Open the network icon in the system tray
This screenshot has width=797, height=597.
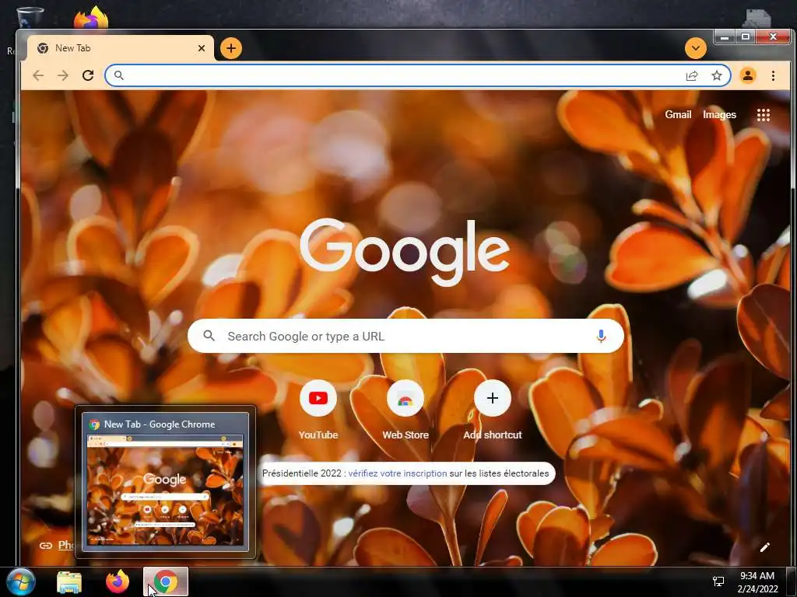[x=718, y=581]
